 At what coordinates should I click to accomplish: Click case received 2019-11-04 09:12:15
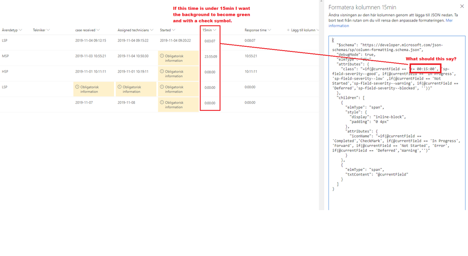click(x=90, y=41)
